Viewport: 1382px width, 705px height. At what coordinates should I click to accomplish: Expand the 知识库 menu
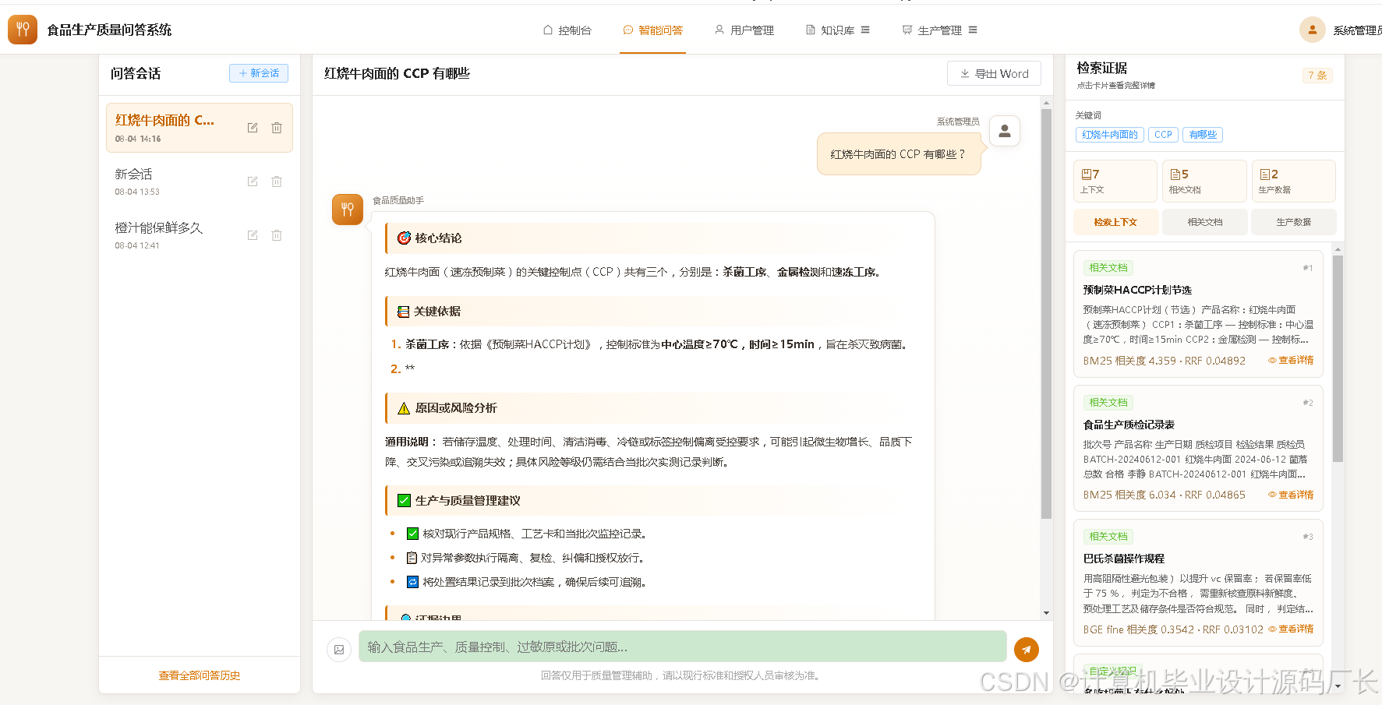point(837,30)
